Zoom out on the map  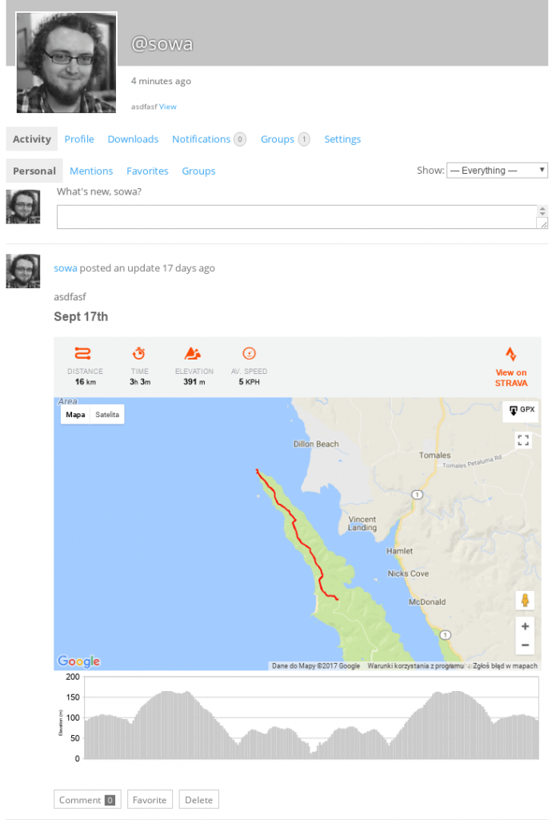coord(525,645)
